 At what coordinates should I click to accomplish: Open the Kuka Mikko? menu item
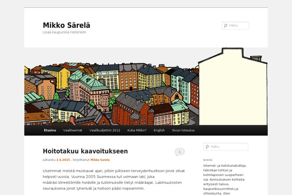pyautogui.click(x=137, y=130)
